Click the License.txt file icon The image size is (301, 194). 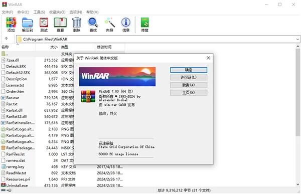(4, 85)
